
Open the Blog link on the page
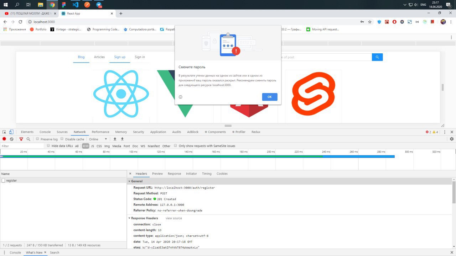point(81,57)
